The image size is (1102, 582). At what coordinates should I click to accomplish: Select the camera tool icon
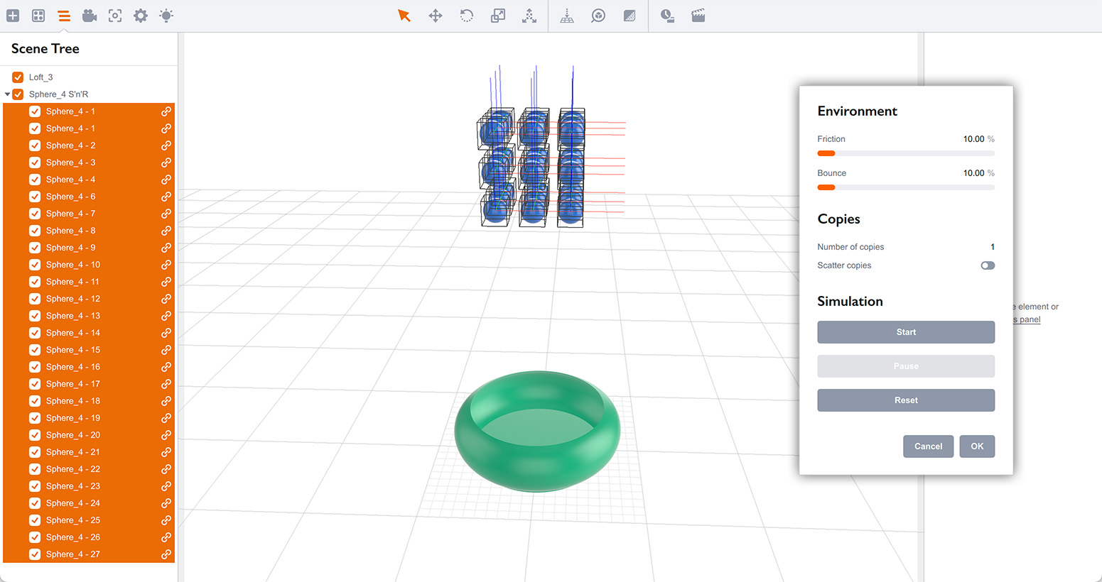[89, 15]
